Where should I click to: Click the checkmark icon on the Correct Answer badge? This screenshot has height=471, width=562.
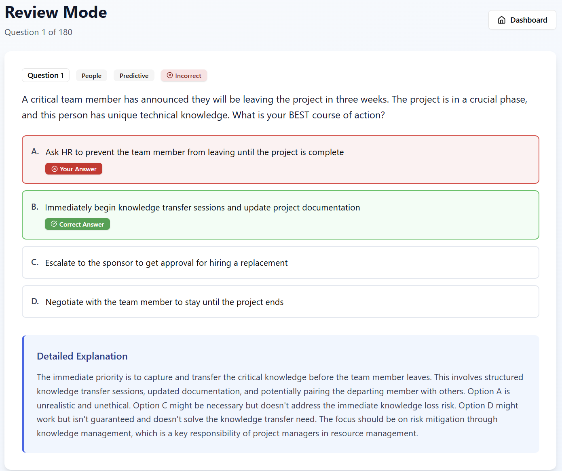pyautogui.click(x=54, y=224)
